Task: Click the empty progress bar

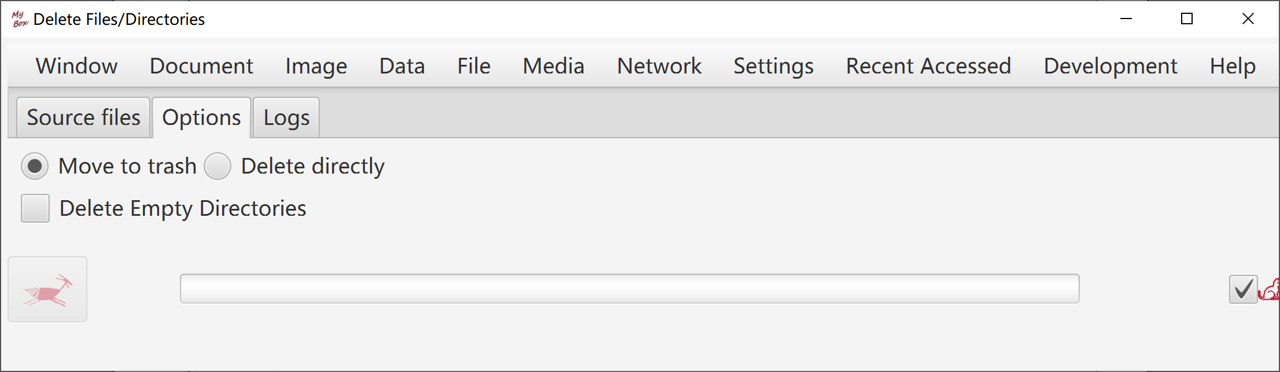Action: [x=629, y=289]
